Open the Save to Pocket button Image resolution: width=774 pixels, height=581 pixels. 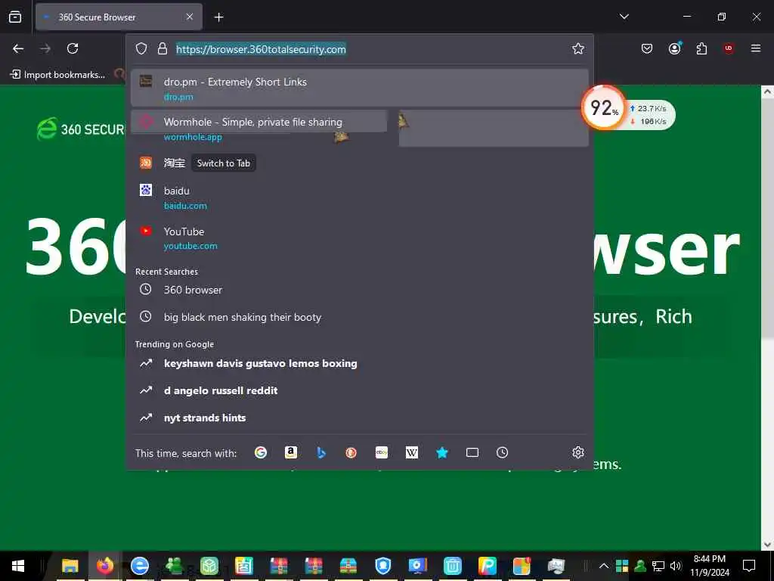[647, 48]
